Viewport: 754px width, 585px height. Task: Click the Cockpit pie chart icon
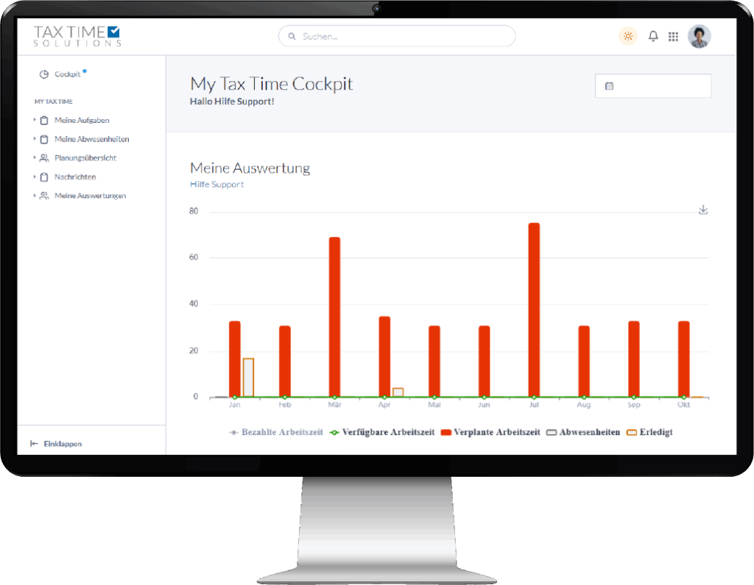pos(44,74)
